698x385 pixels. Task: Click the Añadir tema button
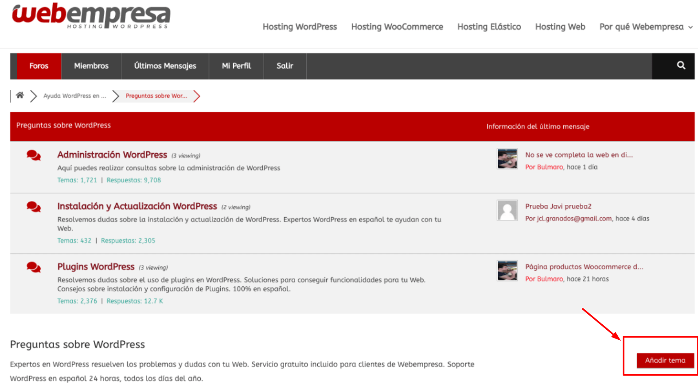(665, 360)
